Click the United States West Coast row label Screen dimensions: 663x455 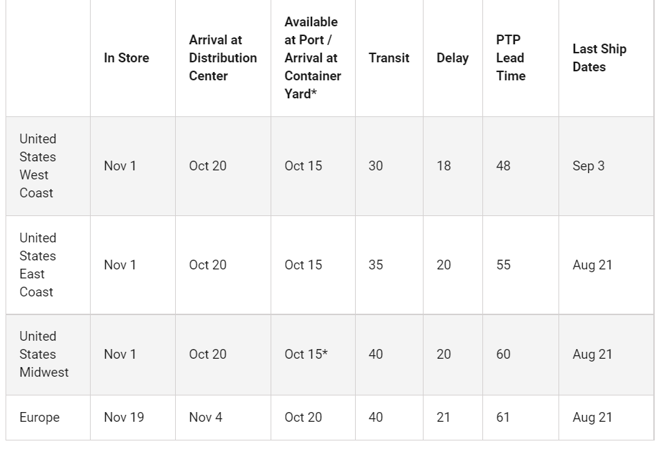click(37, 166)
